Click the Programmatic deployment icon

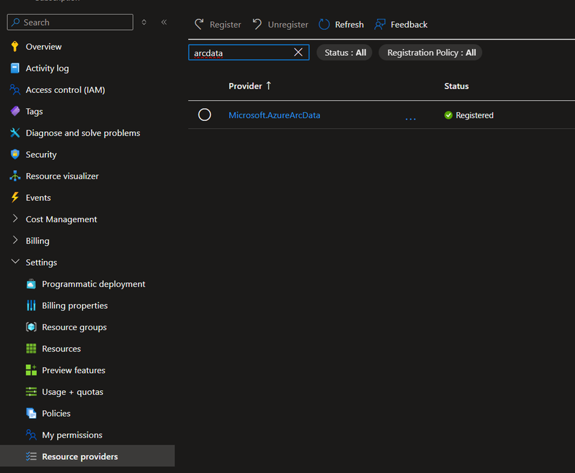tap(31, 284)
